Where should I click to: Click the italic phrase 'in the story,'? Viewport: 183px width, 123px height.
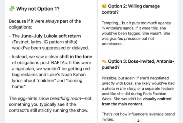(126, 88)
